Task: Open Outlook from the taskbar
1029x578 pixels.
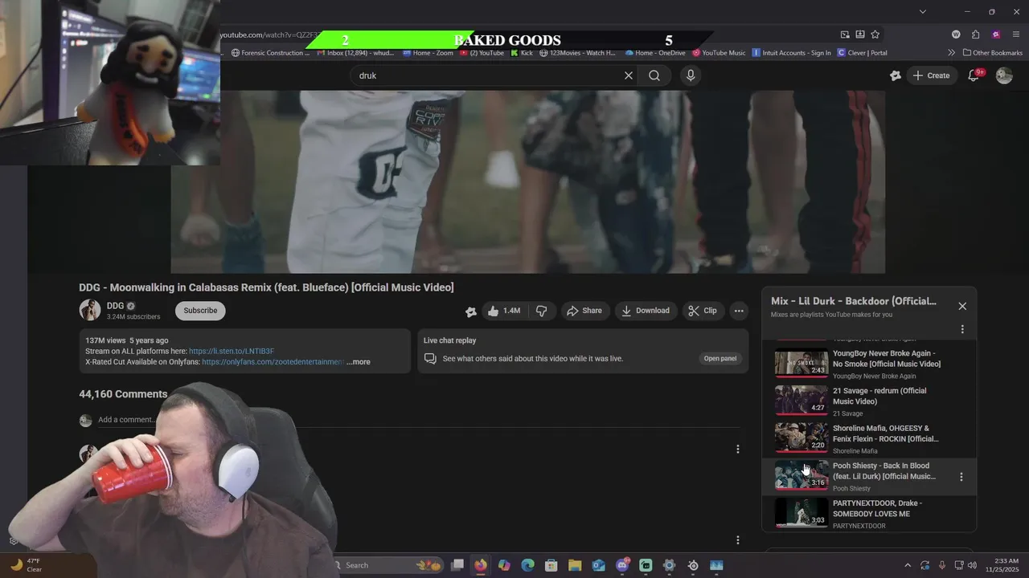Action: (x=598, y=565)
